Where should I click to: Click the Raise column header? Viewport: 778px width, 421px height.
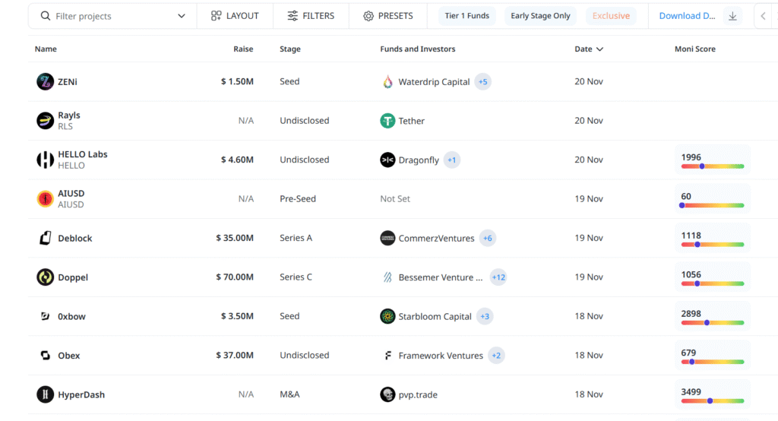coord(243,49)
